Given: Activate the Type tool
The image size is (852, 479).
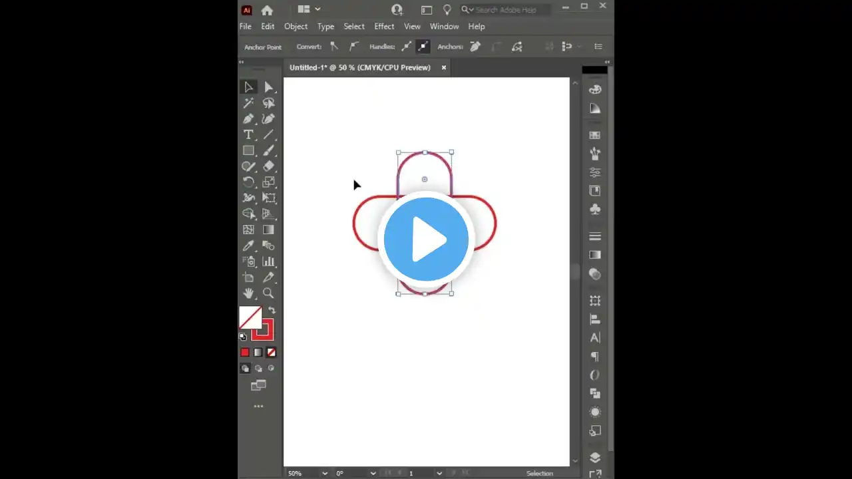Looking at the screenshot, I should [x=248, y=134].
